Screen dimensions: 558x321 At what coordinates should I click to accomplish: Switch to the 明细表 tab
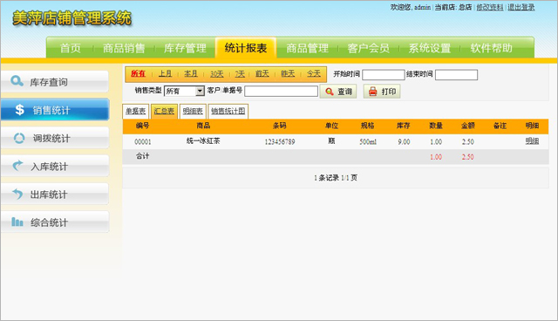coord(193,111)
